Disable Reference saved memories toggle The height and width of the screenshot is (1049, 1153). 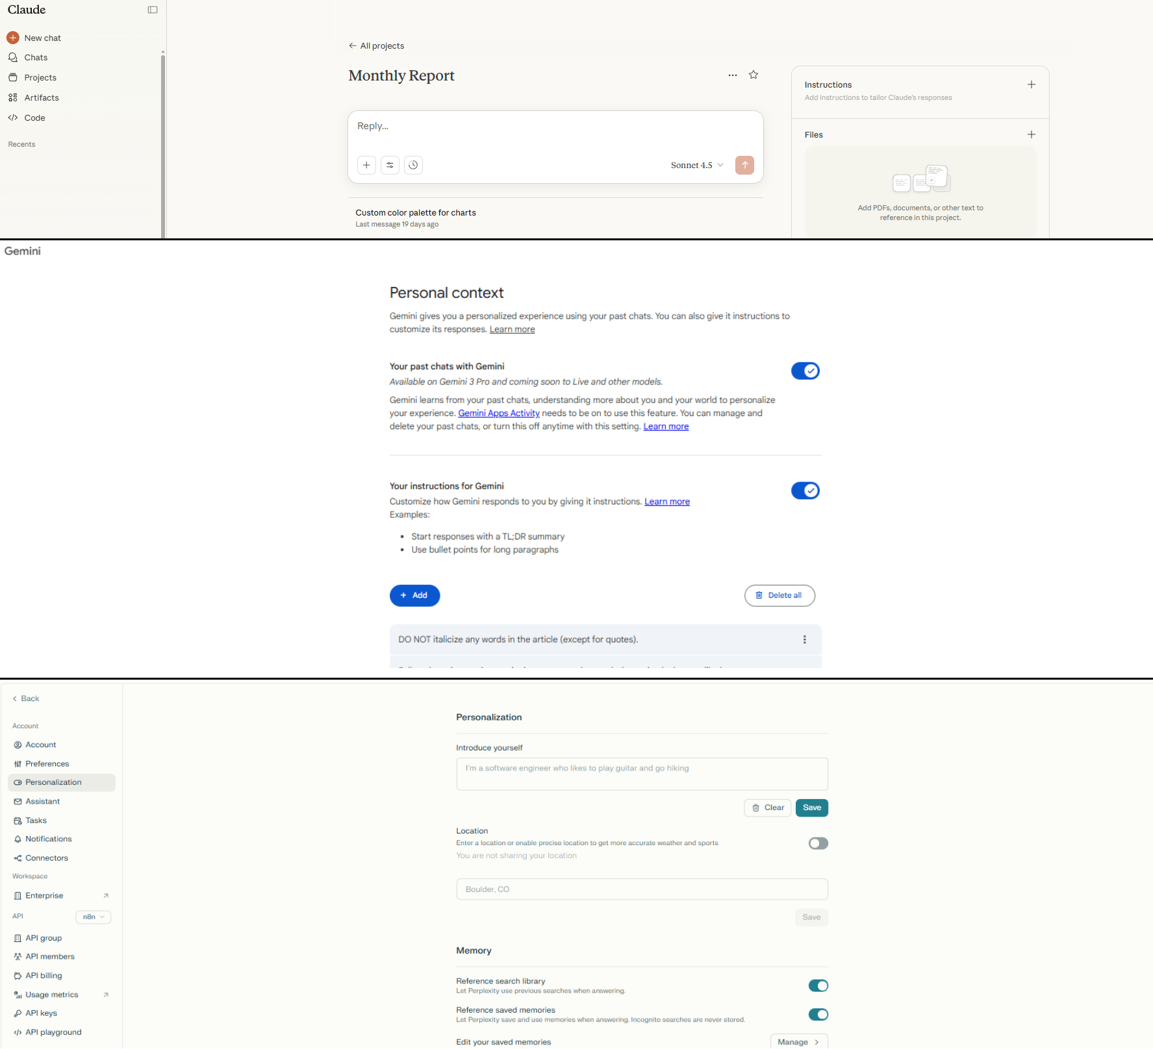[818, 1015]
